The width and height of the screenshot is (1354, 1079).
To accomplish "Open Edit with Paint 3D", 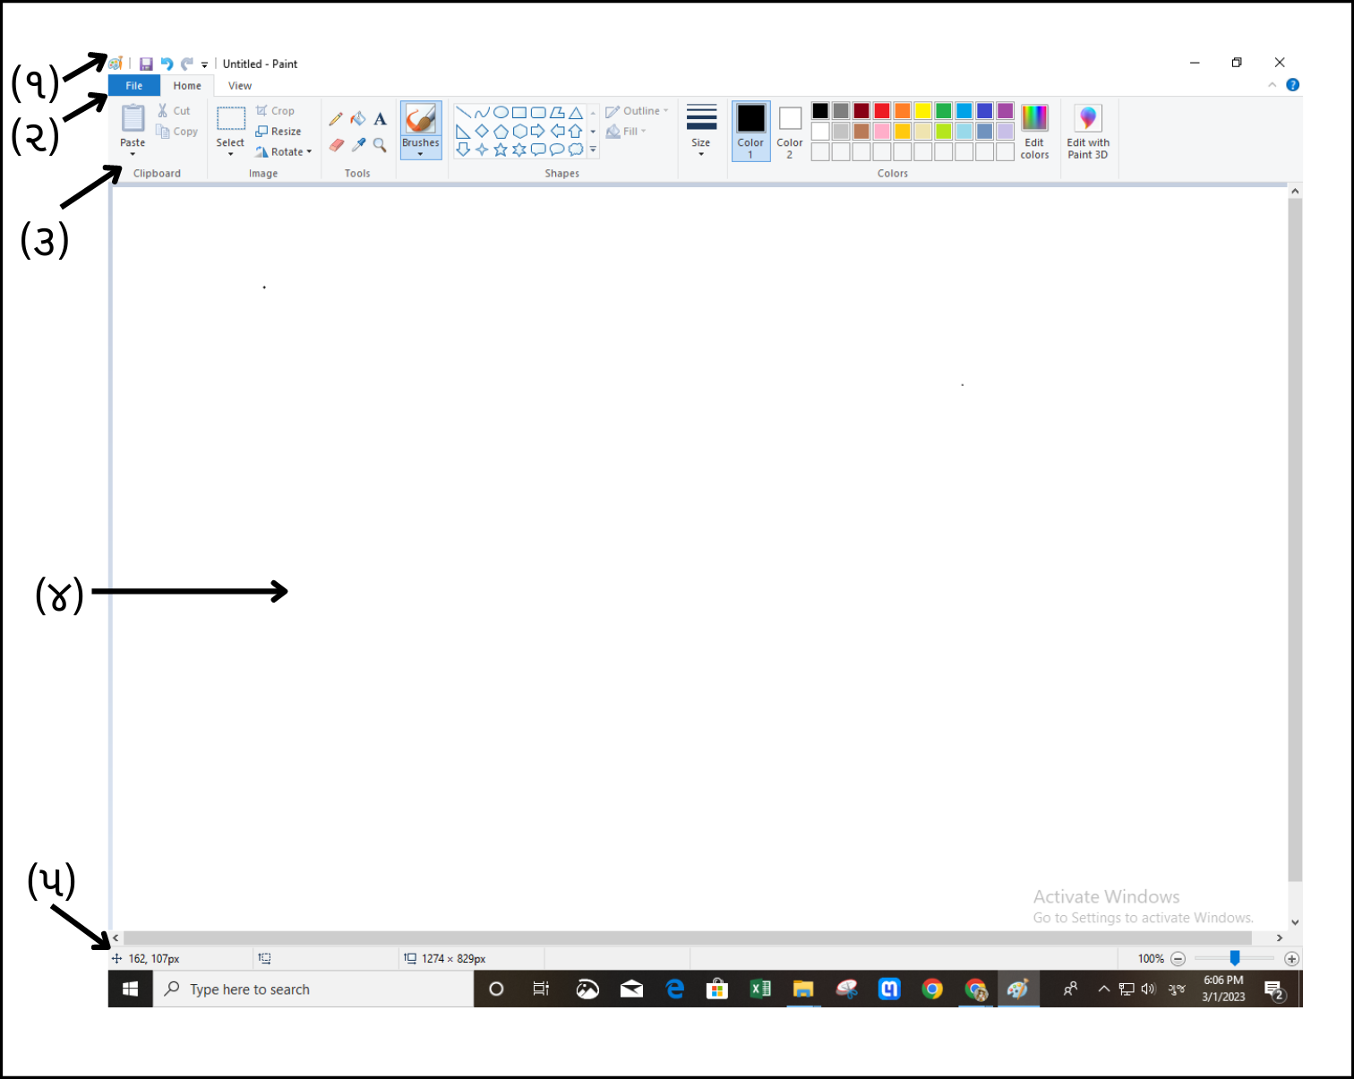I will pyautogui.click(x=1087, y=131).
